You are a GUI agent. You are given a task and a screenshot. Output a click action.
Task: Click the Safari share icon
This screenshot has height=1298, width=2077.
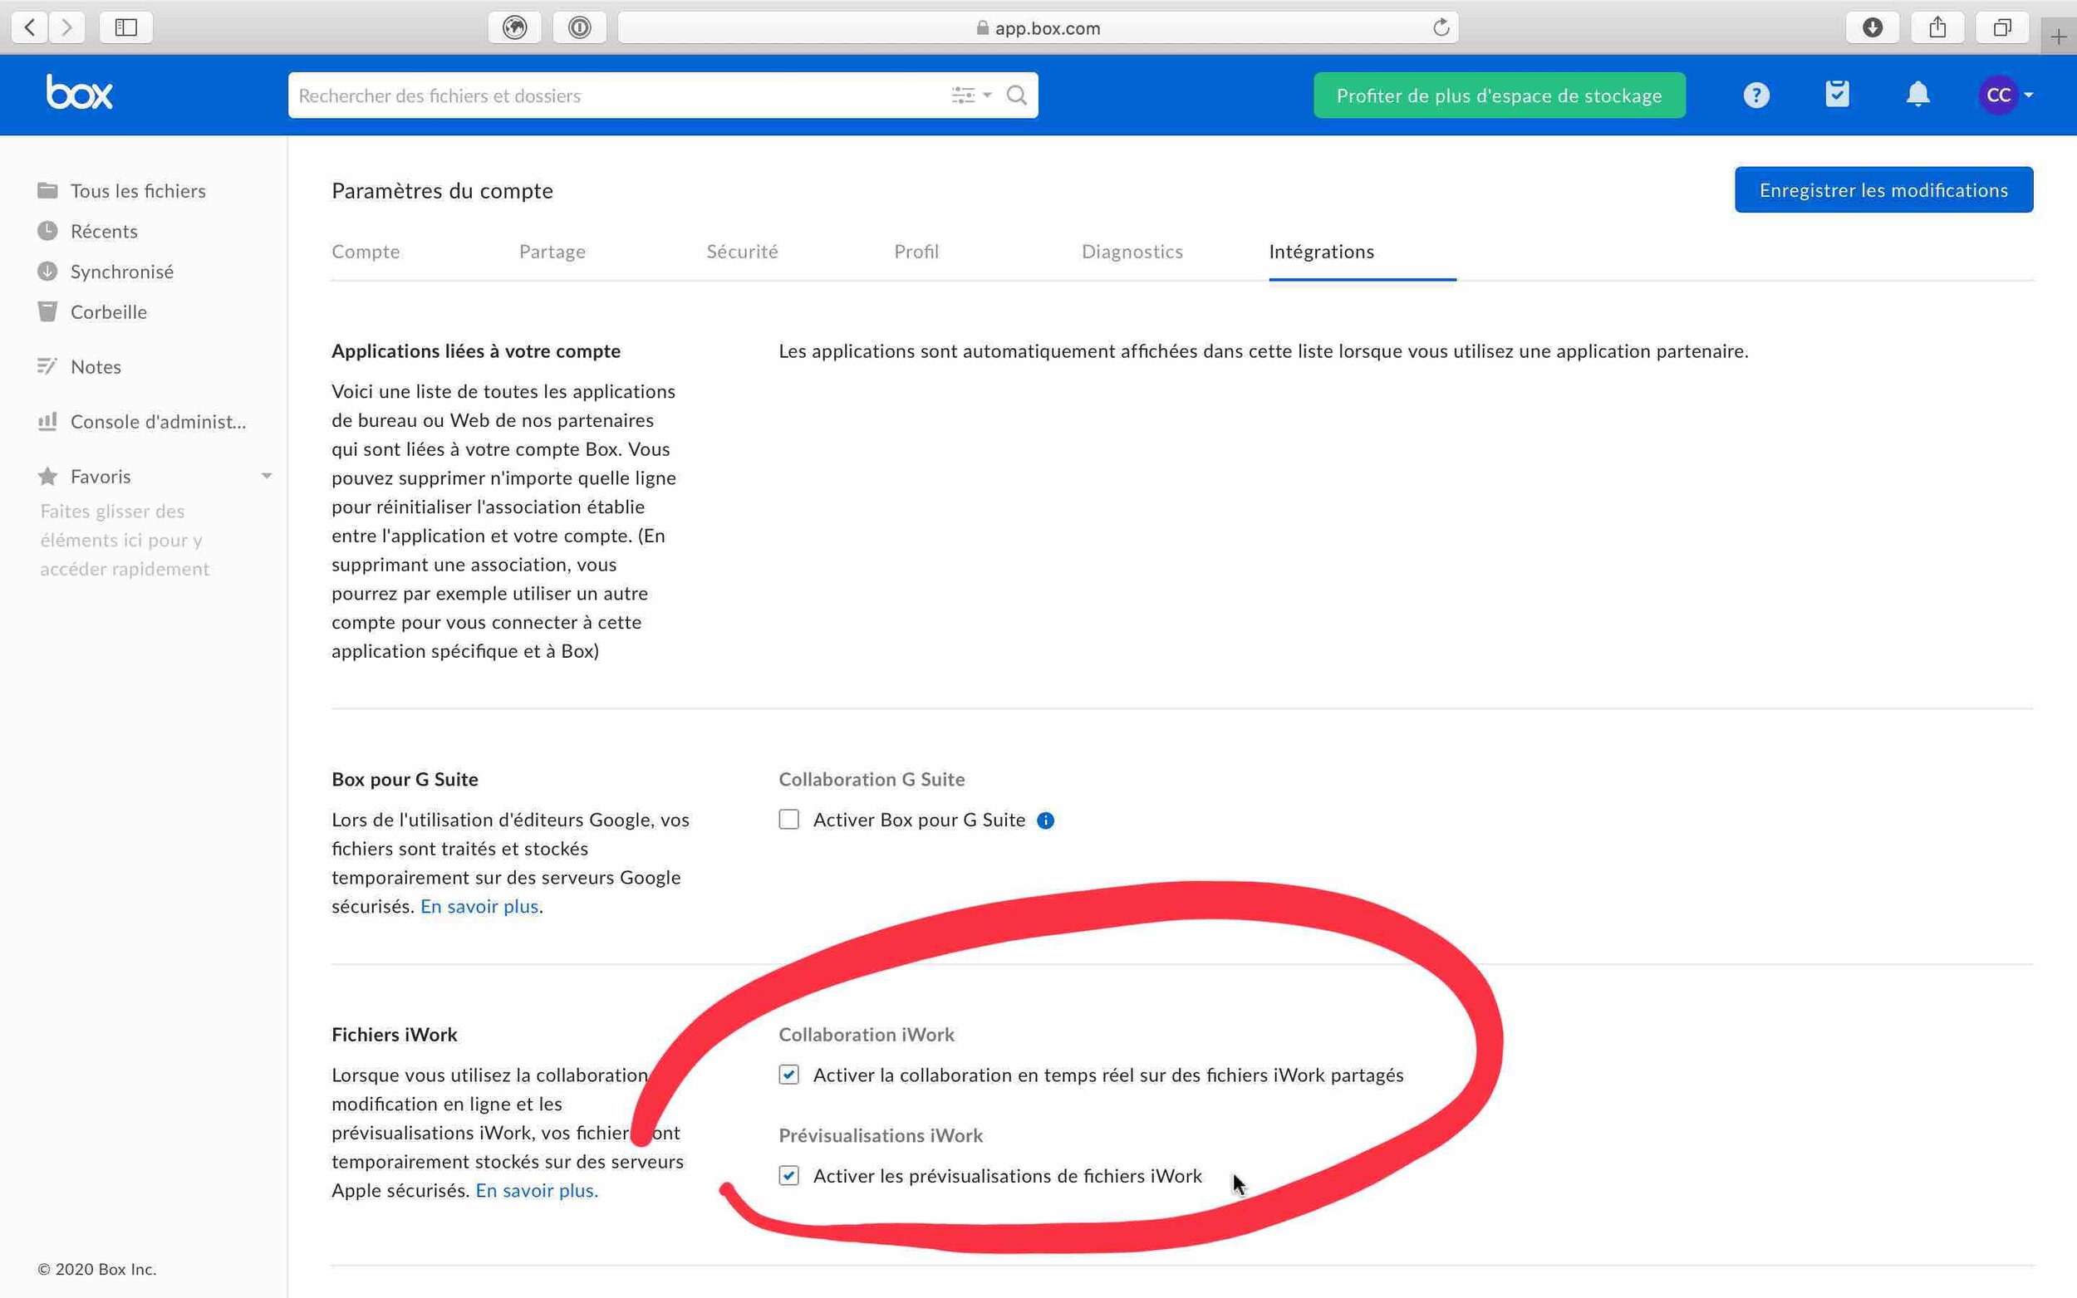[x=1938, y=27]
